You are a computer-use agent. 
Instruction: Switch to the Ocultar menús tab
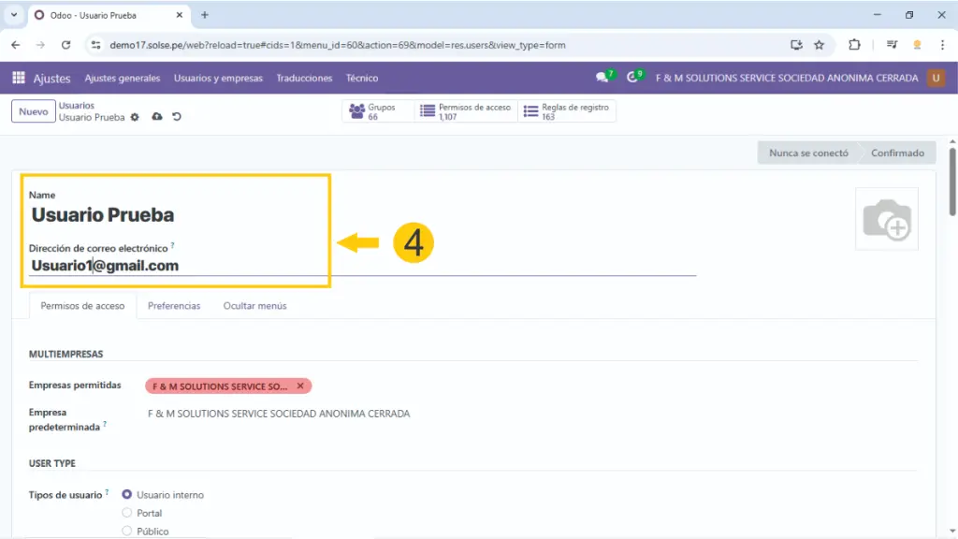pyautogui.click(x=254, y=306)
